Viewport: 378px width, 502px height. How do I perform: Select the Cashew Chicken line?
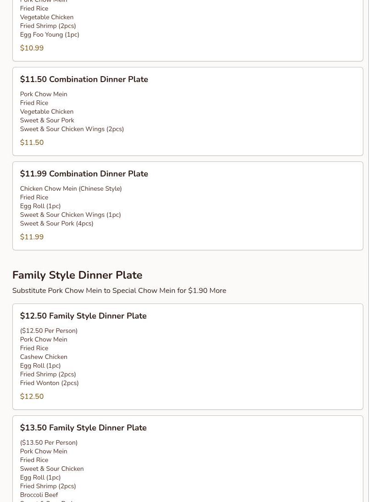[44, 357]
